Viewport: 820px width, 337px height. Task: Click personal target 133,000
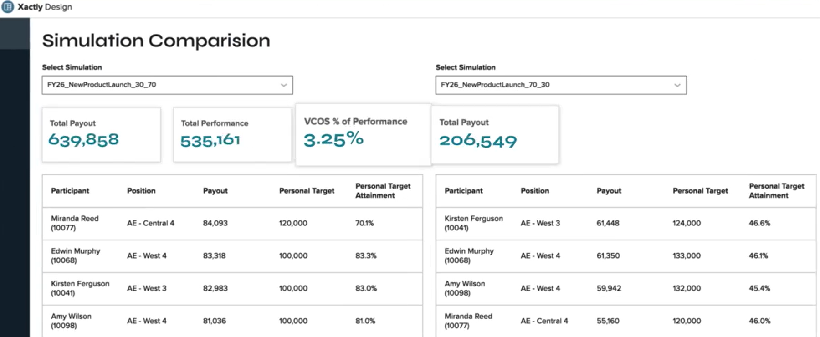687,256
